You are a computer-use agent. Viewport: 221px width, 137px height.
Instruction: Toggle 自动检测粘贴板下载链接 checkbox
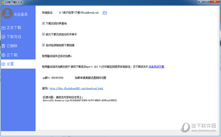pyautogui.click(x=43, y=45)
